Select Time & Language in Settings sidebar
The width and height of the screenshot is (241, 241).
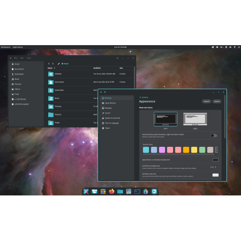117,123
